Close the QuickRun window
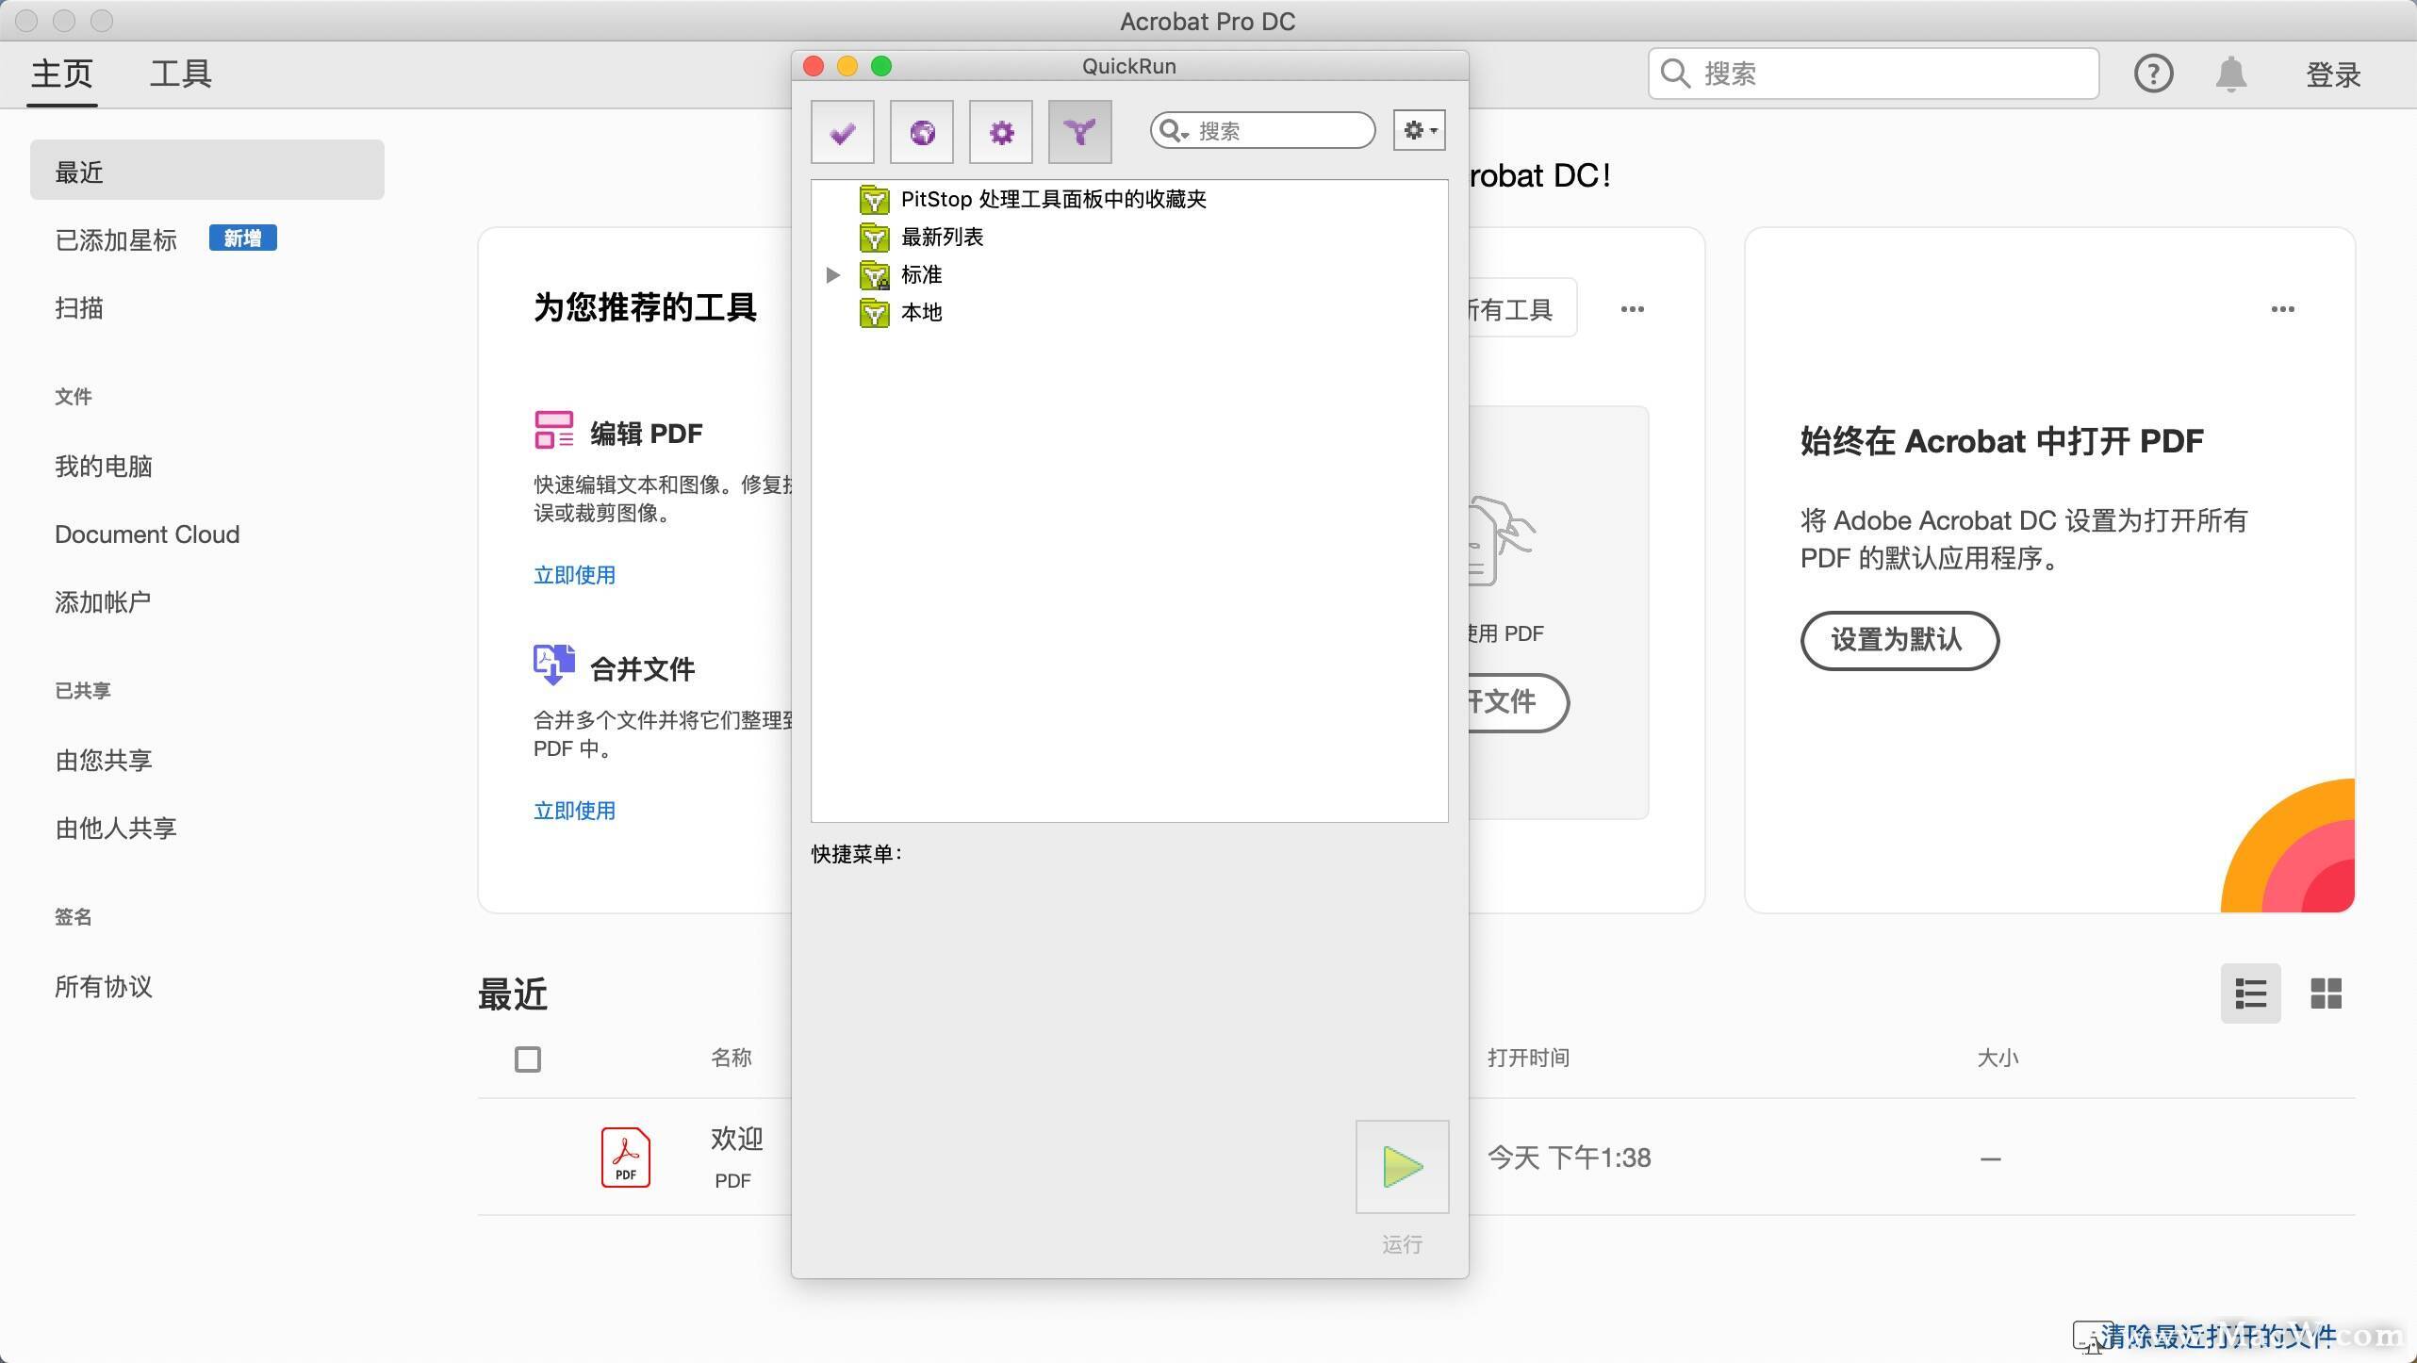The height and width of the screenshot is (1363, 2417). [x=814, y=66]
